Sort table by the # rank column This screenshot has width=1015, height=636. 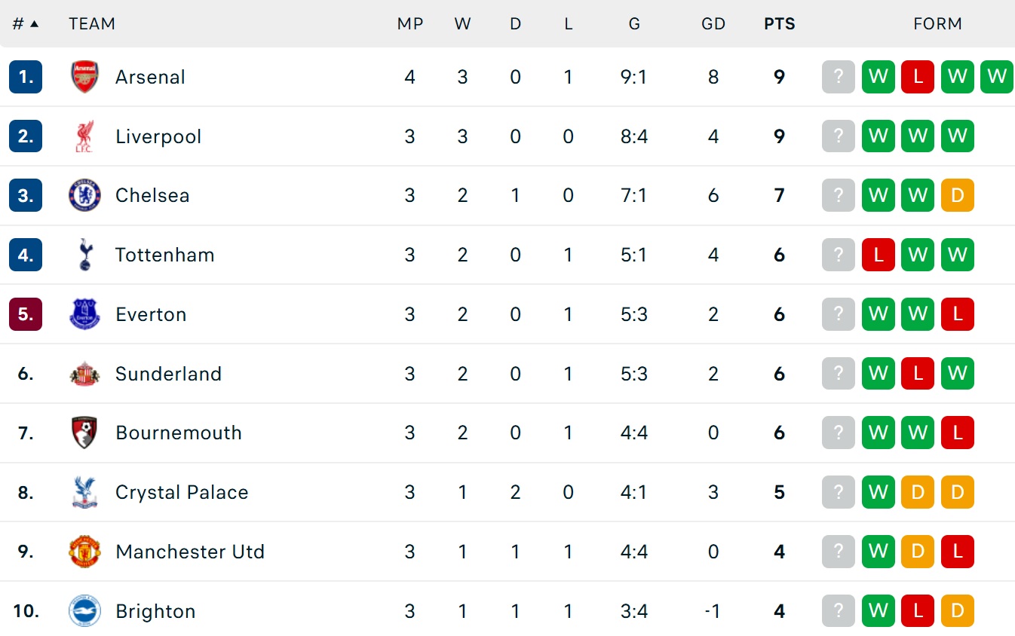point(26,24)
